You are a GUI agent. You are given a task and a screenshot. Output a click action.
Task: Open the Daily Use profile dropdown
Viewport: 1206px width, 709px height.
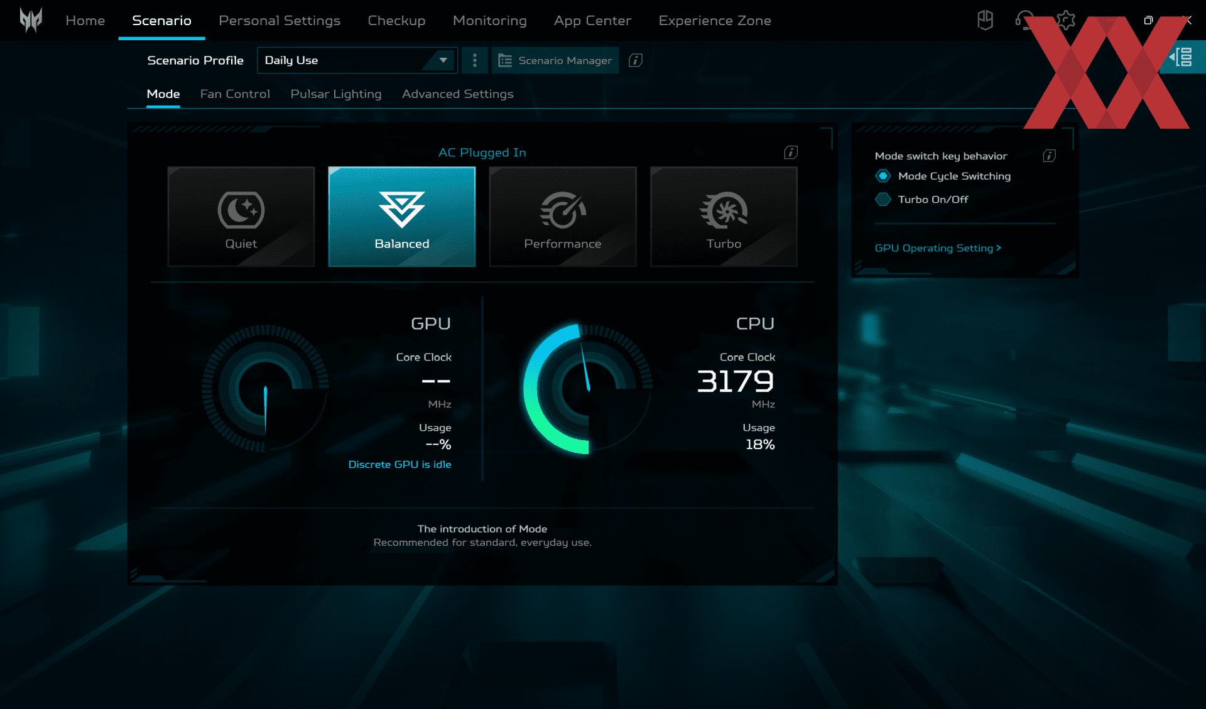click(x=357, y=60)
